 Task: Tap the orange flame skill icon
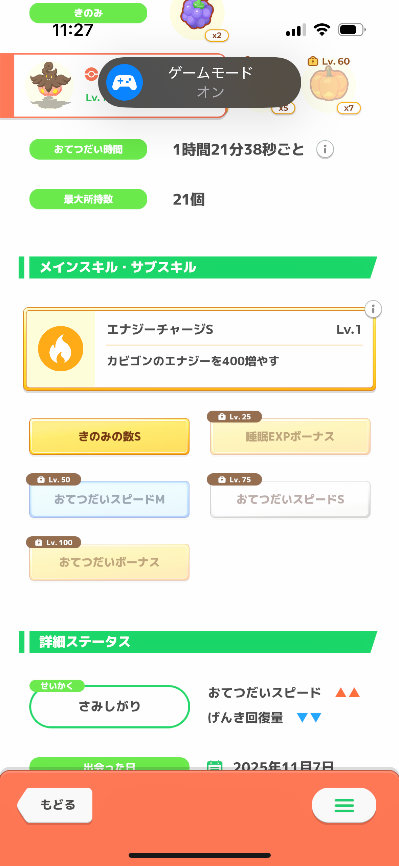[x=61, y=349]
